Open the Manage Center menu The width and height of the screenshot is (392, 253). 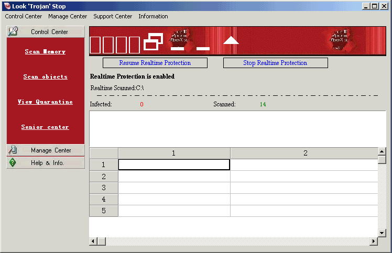[x=68, y=16]
